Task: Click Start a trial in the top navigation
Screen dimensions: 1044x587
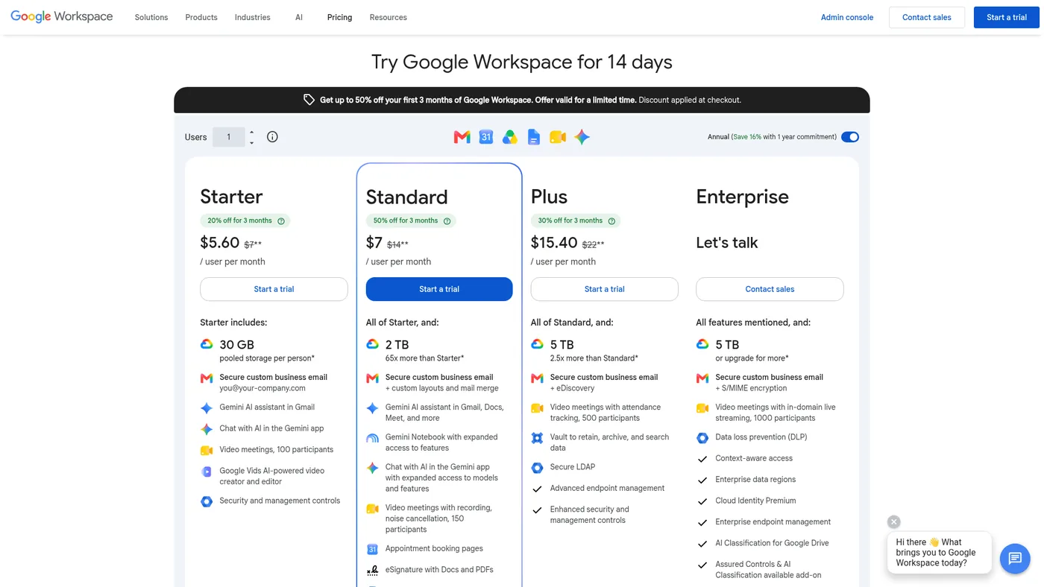Action: [1007, 17]
